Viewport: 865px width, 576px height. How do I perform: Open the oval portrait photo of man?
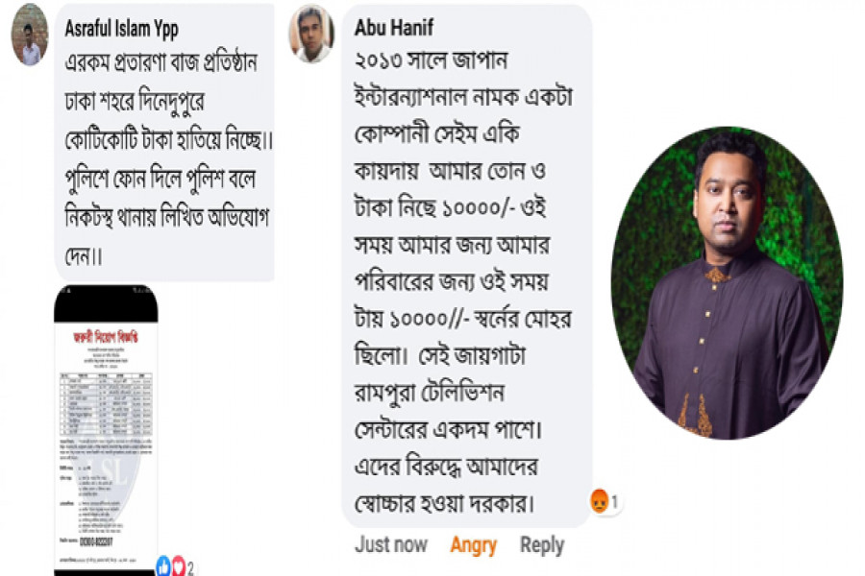(728, 283)
